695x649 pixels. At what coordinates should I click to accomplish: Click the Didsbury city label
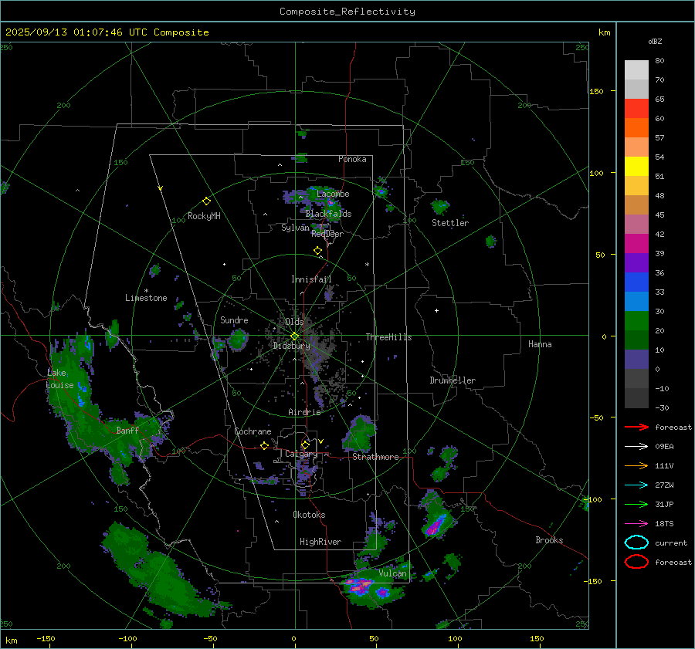point(291,346)
